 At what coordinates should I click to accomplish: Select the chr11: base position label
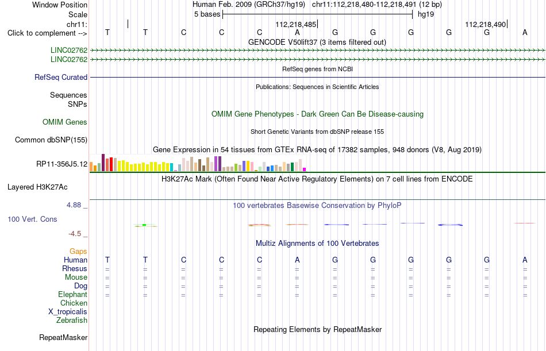pos(77,24)
